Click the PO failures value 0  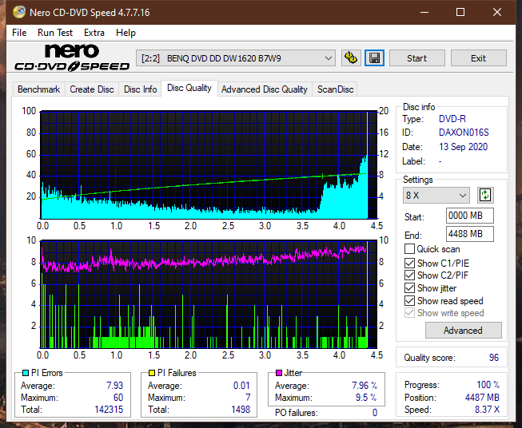[x=375, y=413]
